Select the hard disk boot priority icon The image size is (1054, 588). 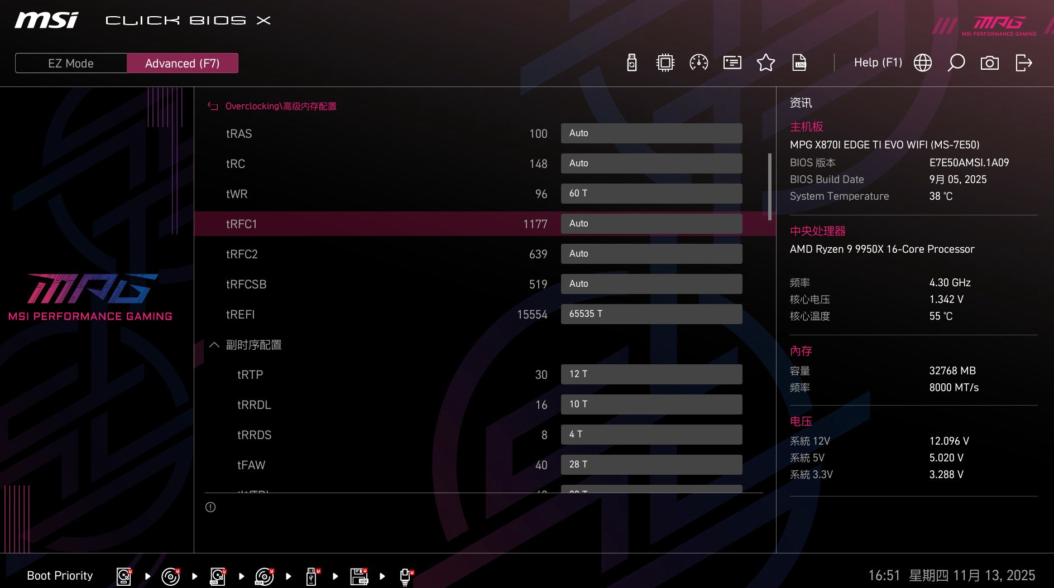coord(123,575)
